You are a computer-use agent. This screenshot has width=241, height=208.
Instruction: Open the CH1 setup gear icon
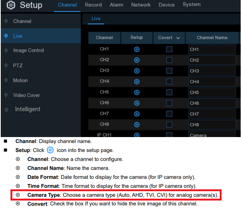[x=137, y=49]
